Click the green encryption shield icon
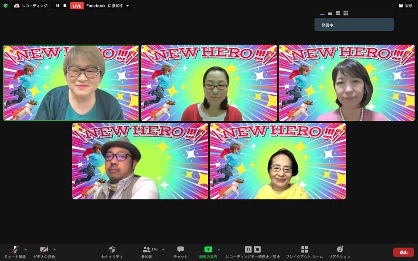This screenshot has width=418, height=261. pos(5,6)
